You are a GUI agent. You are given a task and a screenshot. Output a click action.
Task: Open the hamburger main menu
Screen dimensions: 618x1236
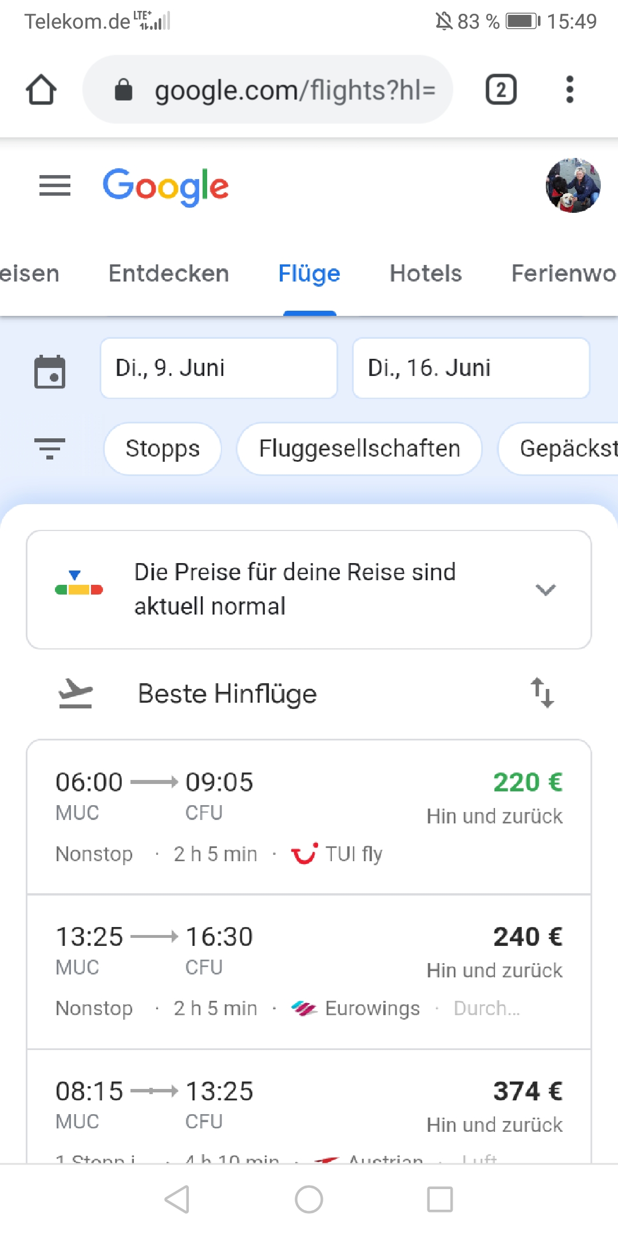pyautogui.click(x=55, y=185)
